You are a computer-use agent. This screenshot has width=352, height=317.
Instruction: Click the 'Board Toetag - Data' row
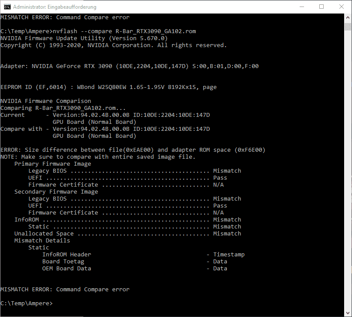coord(135,261)
